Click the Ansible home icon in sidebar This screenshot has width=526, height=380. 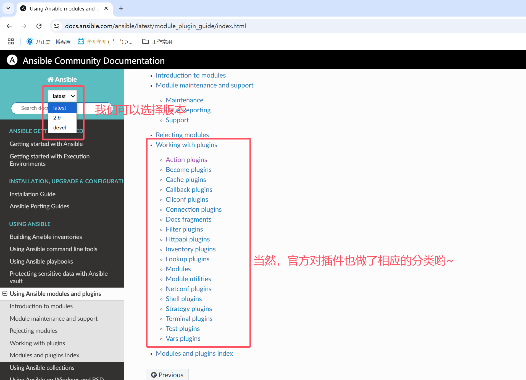click(50, 79)
